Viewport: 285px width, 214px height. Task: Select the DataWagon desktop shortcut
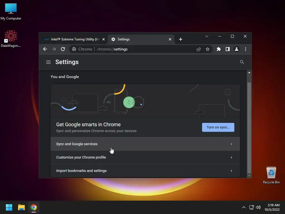pos(11,38)
